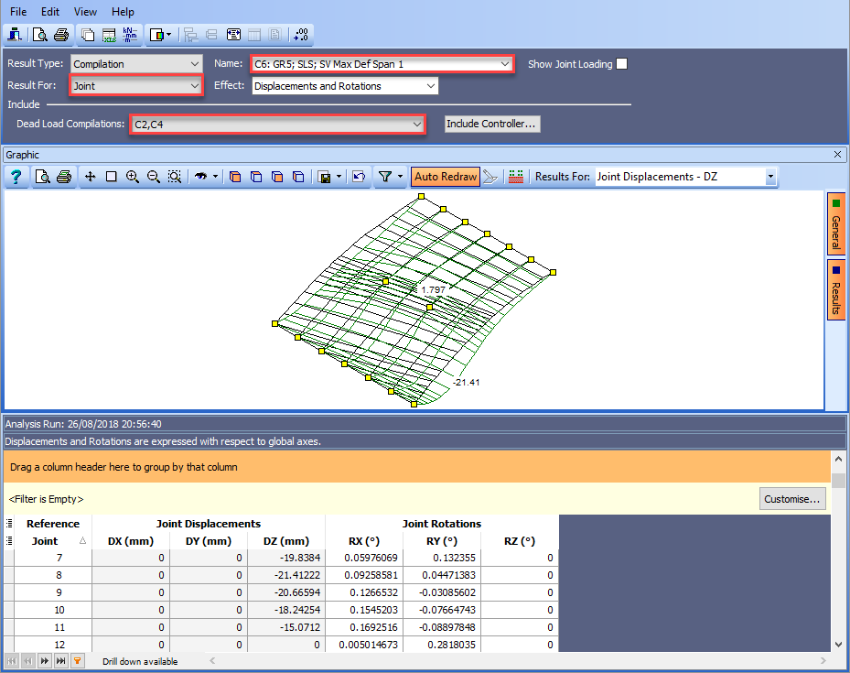Open the Help menu
Screen dimensions: 850x673
point(123,11)
